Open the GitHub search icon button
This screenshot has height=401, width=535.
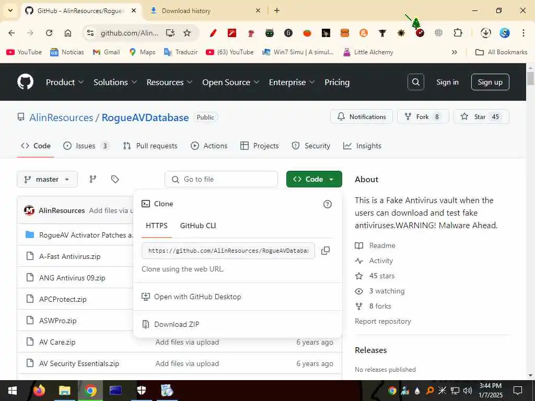[x=415, y=82]
